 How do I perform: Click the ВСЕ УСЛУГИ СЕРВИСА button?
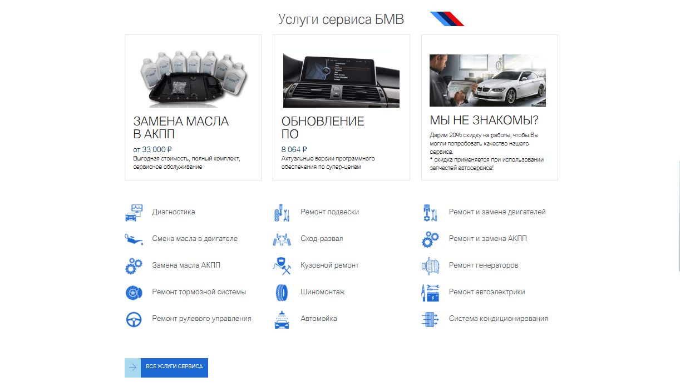click(x=166, y=368)
